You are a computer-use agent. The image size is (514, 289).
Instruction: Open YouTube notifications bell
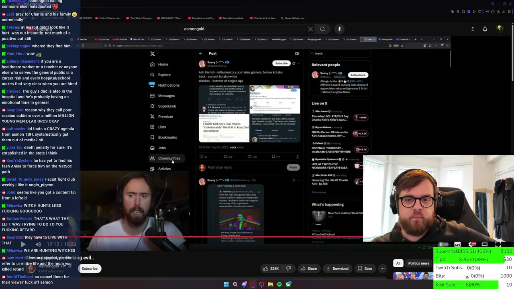tap(485, 29)
